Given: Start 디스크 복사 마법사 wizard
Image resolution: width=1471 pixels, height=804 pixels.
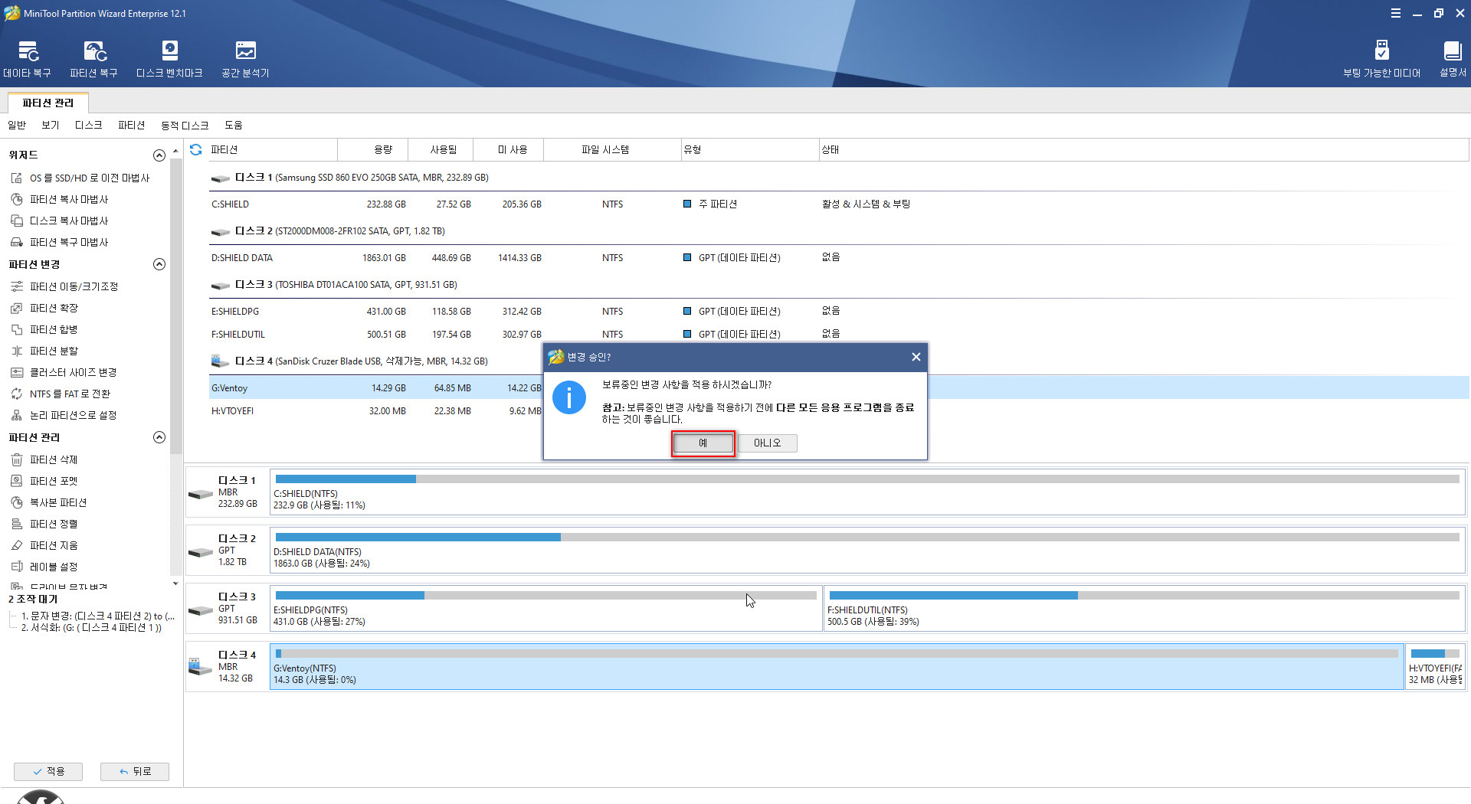Looking at the screenshot, I should pos(60,221).
